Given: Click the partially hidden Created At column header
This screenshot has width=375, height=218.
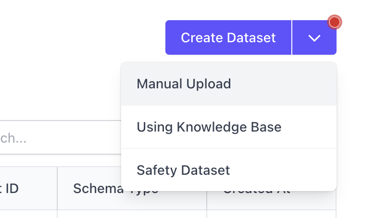Looking at the screenshot, I should [x=272, y=188].
